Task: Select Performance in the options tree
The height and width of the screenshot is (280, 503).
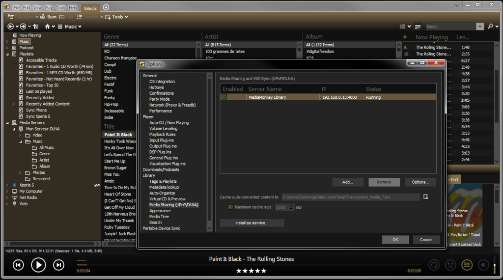Action: 161,111
